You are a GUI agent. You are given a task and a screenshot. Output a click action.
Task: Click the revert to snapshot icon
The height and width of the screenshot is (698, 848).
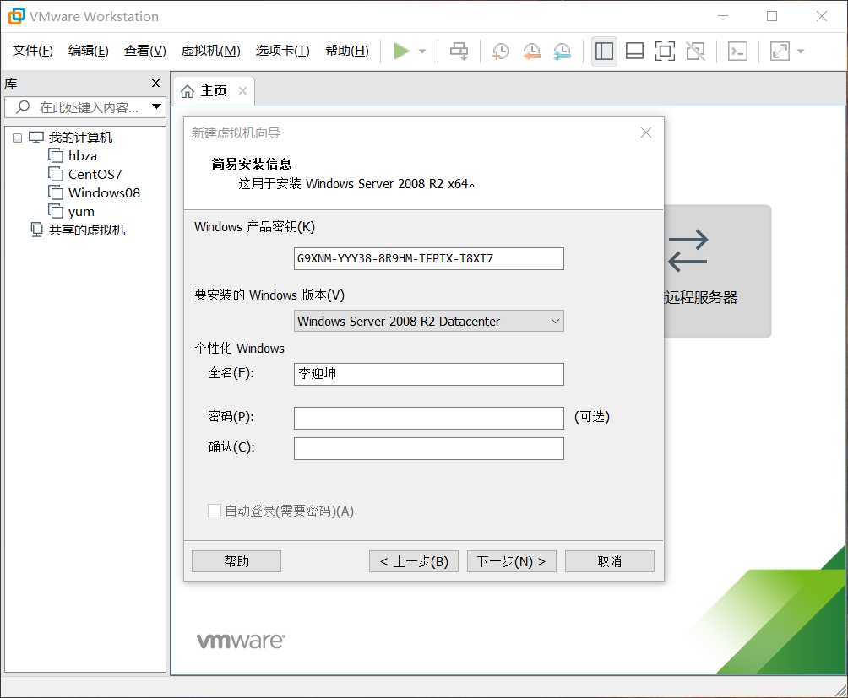531,51
